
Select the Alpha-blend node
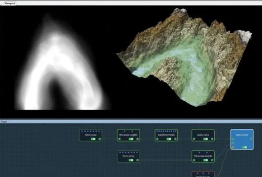coord(242,139)
